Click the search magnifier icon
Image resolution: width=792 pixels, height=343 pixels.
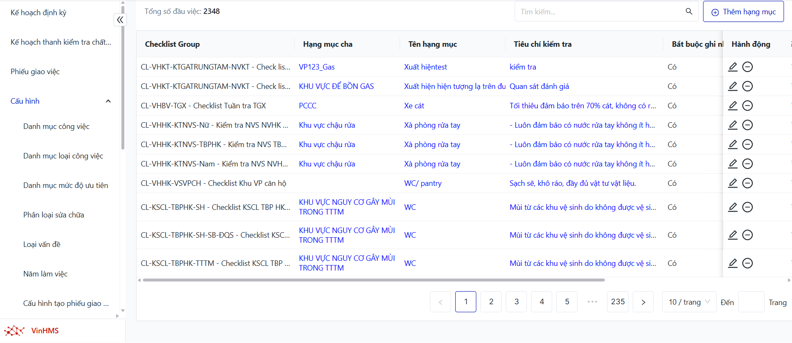[689, 11]
